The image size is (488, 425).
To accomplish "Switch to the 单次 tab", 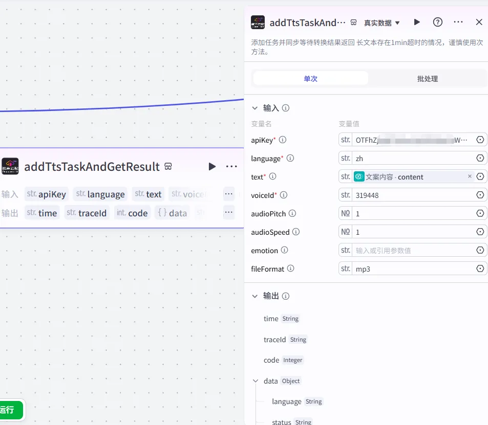I will 311,79.
